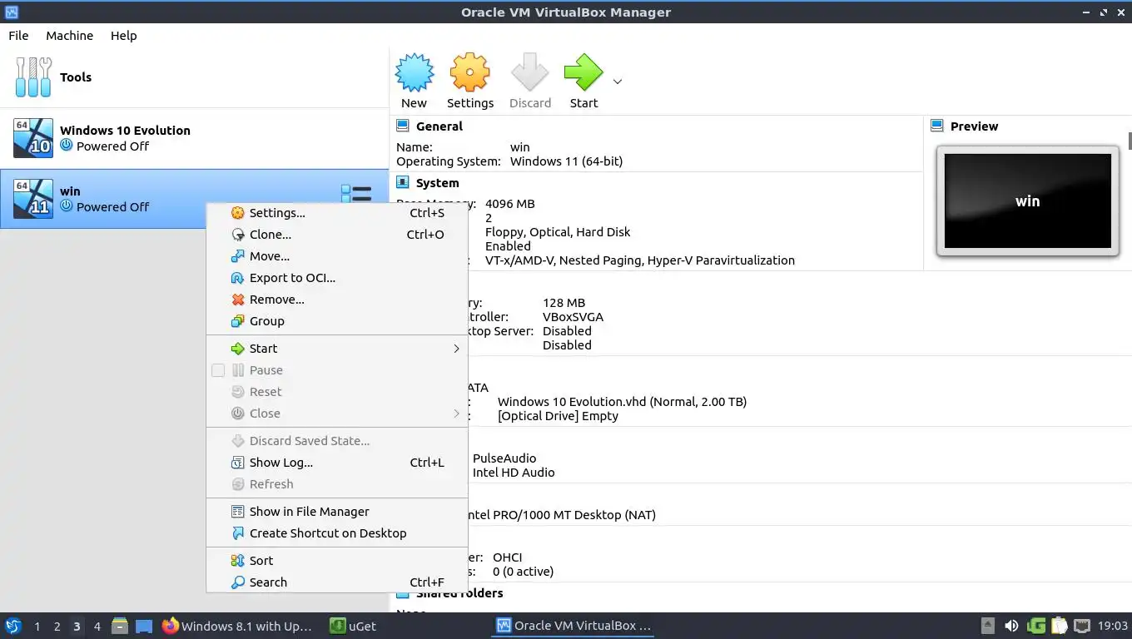This screenshot has width=1132, height=639.
Task: Open the File menu
Action: coord(18,36)
